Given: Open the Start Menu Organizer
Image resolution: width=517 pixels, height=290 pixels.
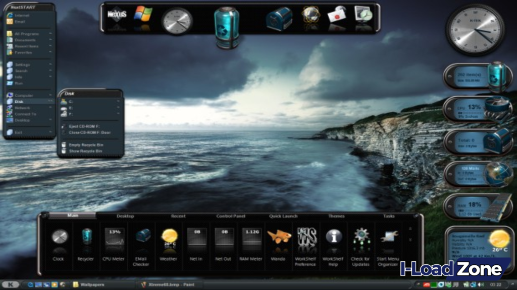Looking at the screenshot, I should click(388, 237).
